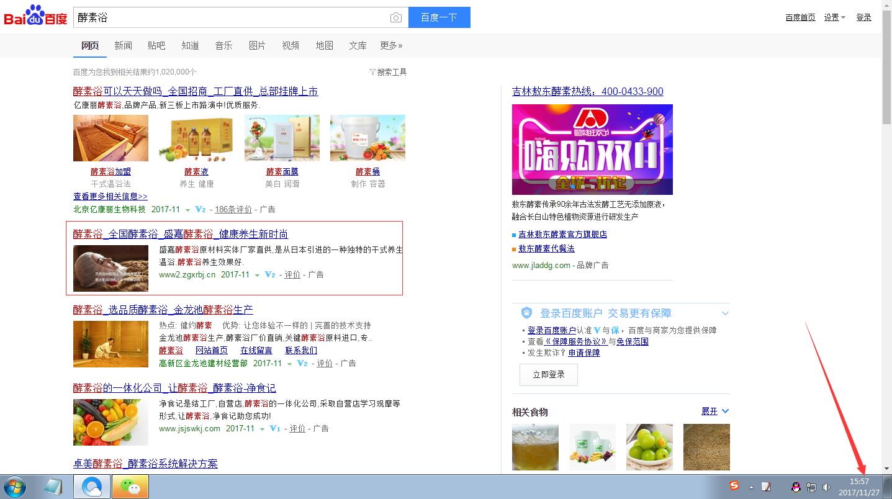This screenshot has height=499, width=892.
Task: Expand the 更多» tab menu
Action: pos(391,45)
